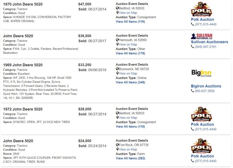Click phone icon beside (844) 847-2161
This screenshot has height=168, width=233.
coord(193,47)
